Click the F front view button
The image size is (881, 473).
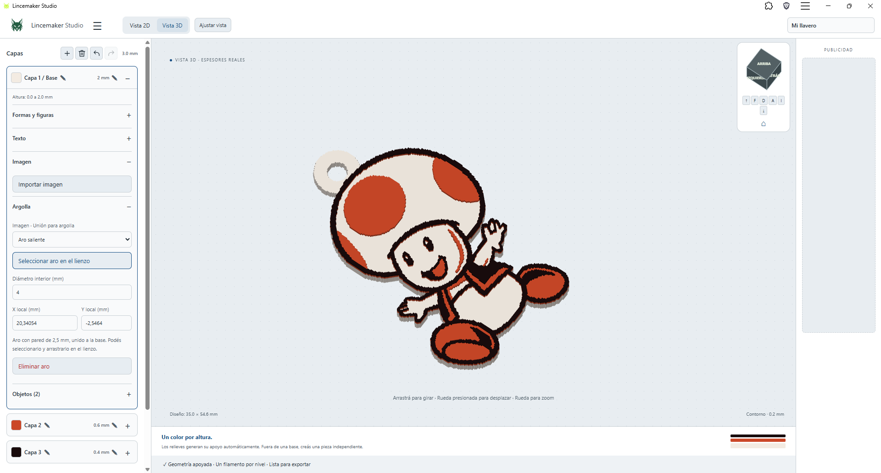(755, 100)
